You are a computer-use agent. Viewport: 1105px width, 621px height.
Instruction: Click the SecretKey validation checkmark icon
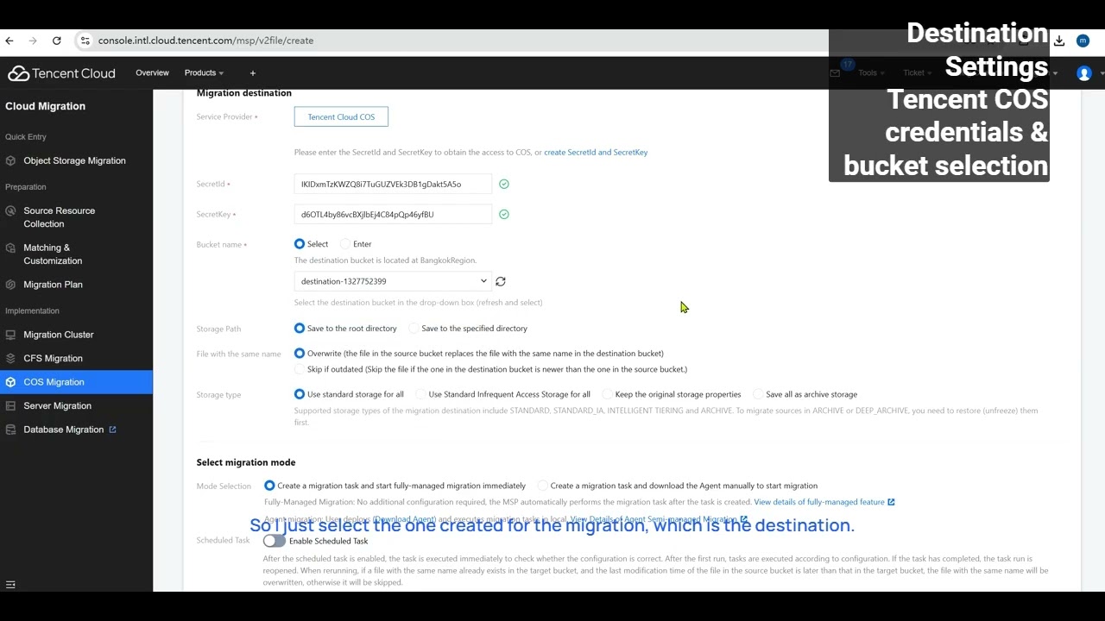504,214
